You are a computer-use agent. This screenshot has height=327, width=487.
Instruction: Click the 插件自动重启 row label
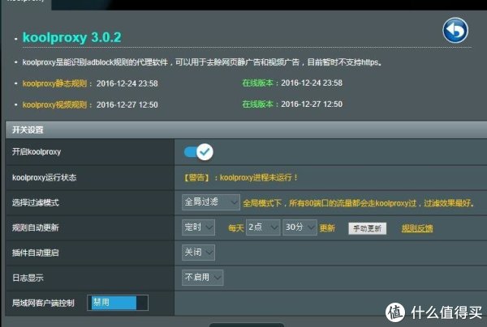[x=36, y=253]
